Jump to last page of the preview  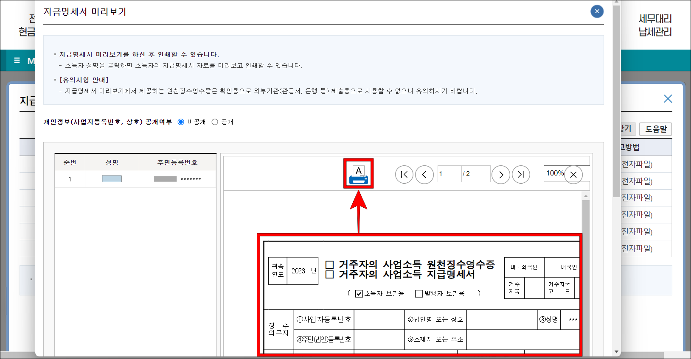[x=521, y=174]
